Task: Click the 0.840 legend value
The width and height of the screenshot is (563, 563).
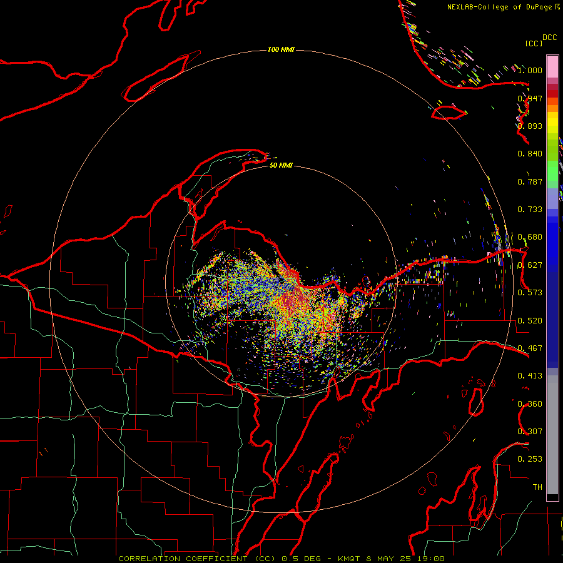Action: tap(530, 154)
